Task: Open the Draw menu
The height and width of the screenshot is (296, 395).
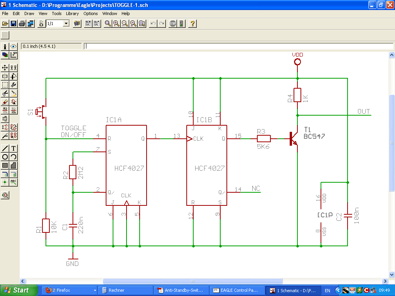Action: tap(29, 13)
